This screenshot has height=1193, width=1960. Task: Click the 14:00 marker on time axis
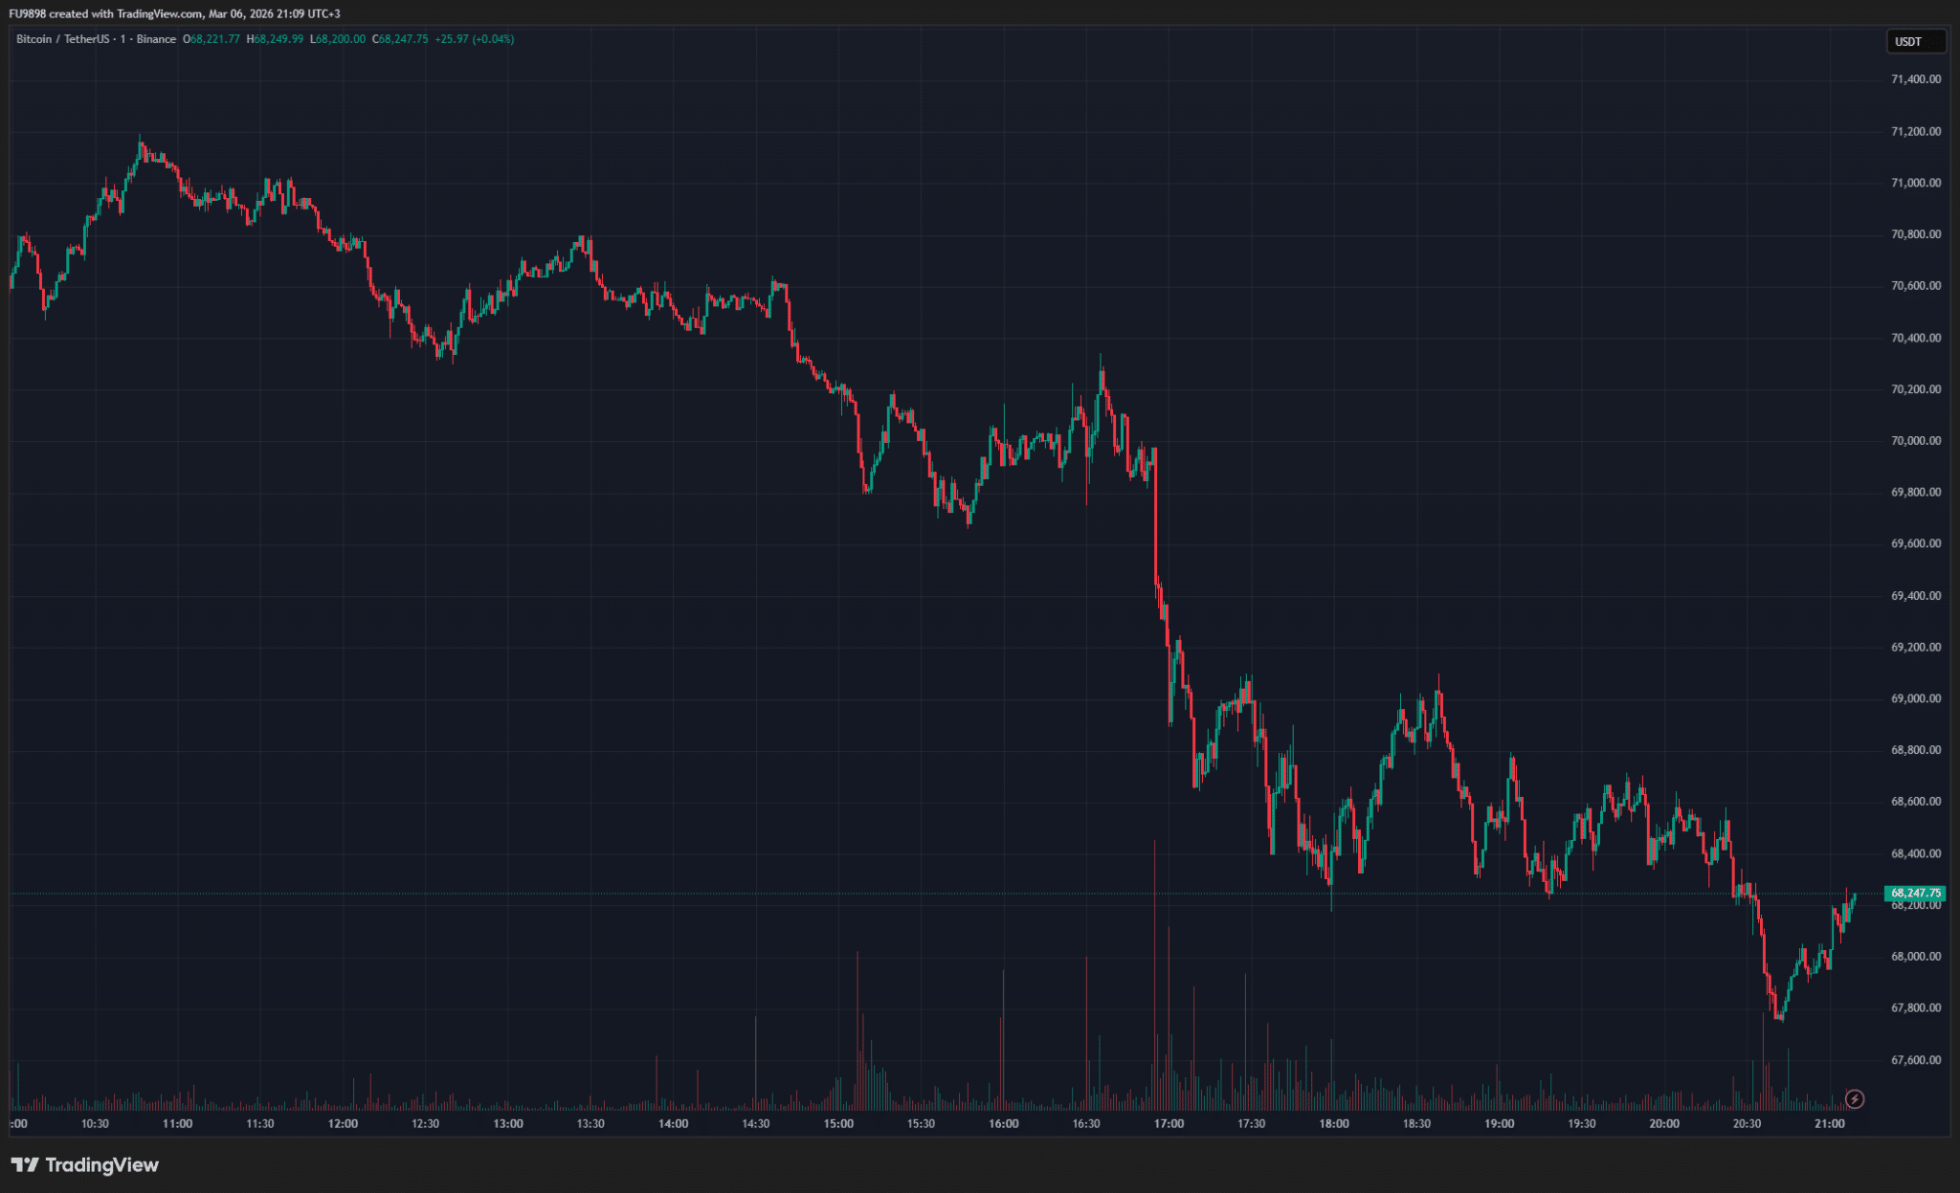point(673,1123)
